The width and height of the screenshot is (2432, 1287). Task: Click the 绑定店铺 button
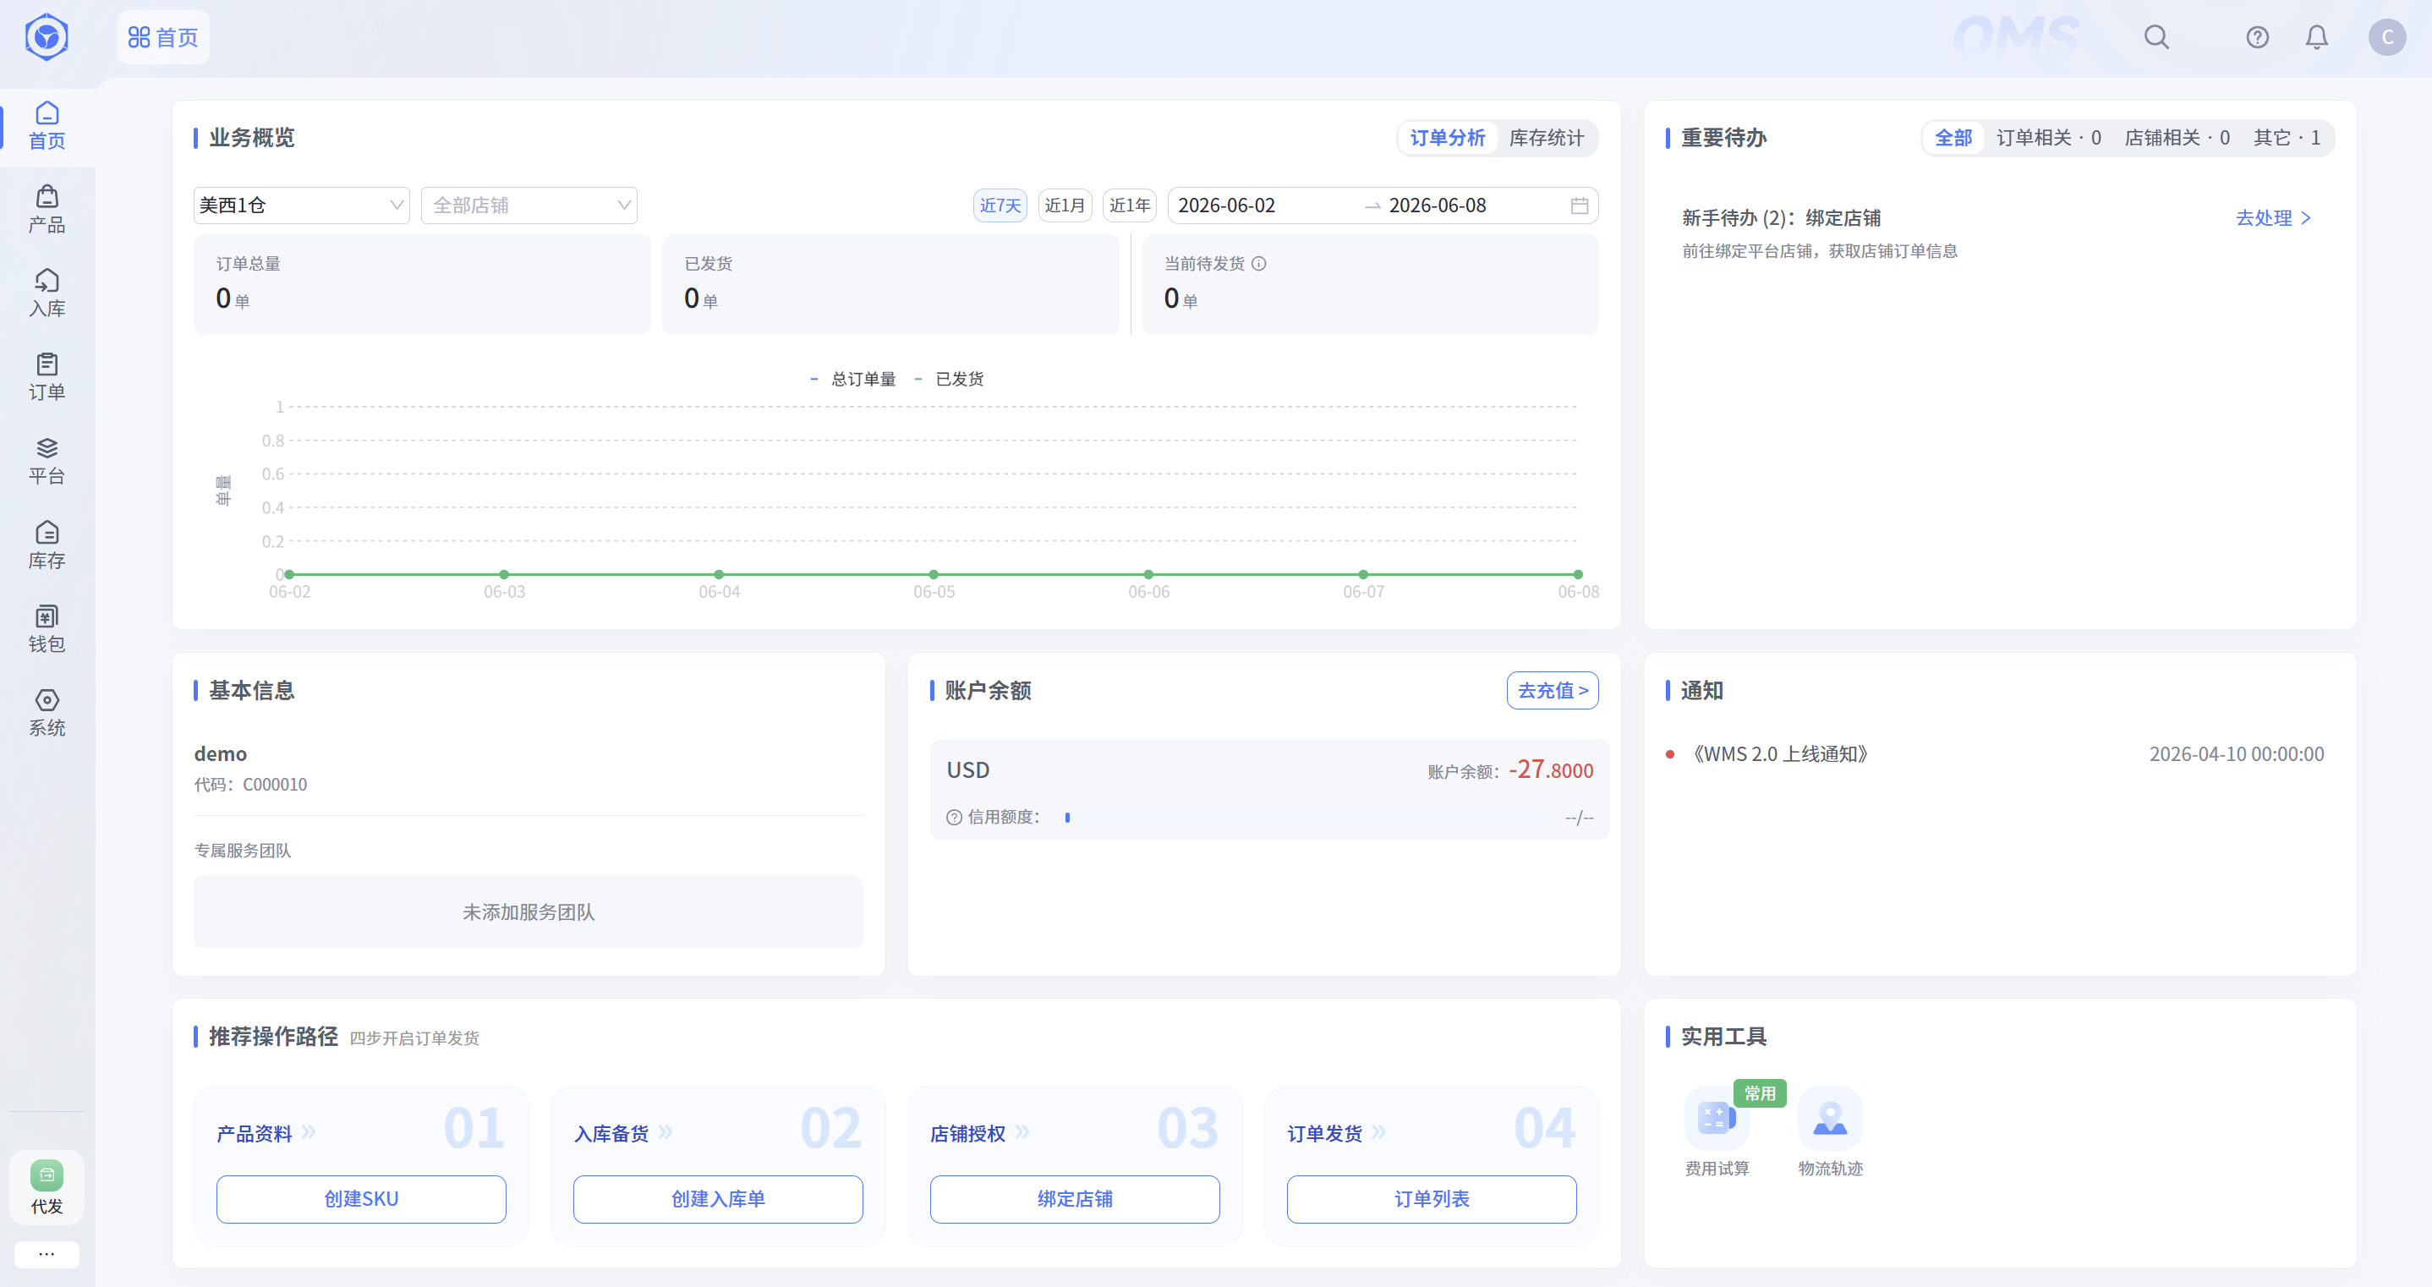(x=1075, y=1199)
